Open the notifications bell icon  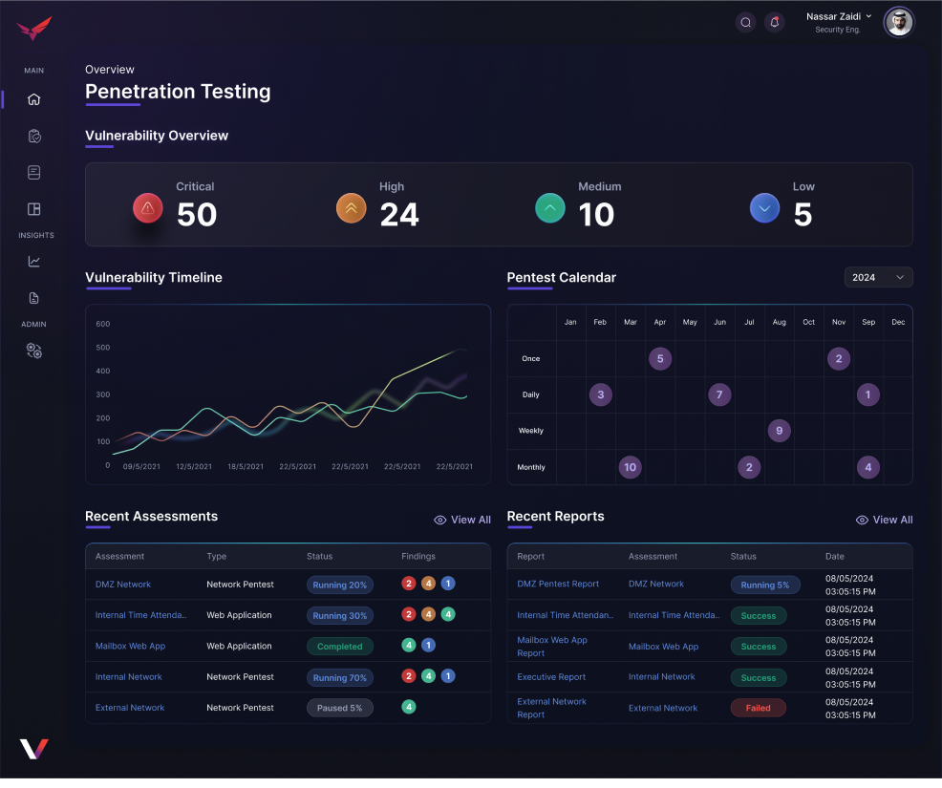[775, 23]
